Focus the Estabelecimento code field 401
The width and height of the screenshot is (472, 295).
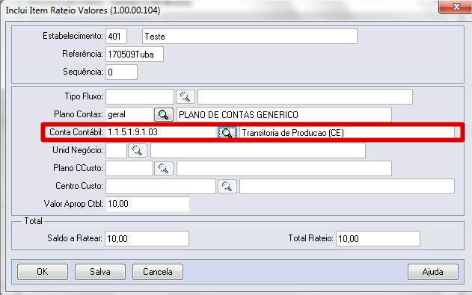(x=116, y=37)
